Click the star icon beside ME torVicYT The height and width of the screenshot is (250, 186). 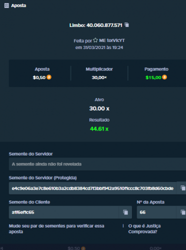click(x=95, y=40)
